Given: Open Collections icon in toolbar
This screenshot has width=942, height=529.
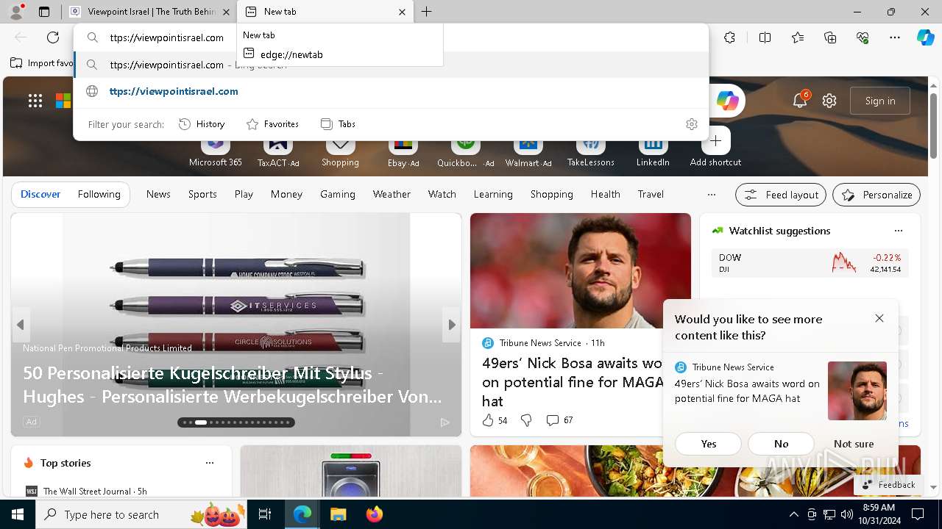Looking at the screenshot, I should [830, 37].
